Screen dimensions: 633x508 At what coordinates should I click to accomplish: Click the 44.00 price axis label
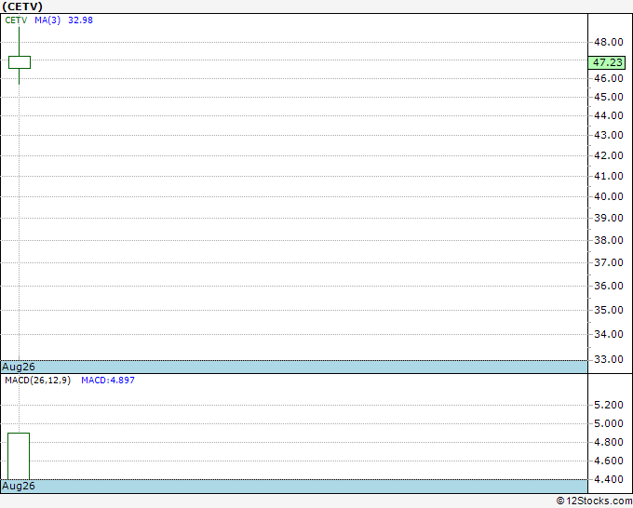coord(609,115)
